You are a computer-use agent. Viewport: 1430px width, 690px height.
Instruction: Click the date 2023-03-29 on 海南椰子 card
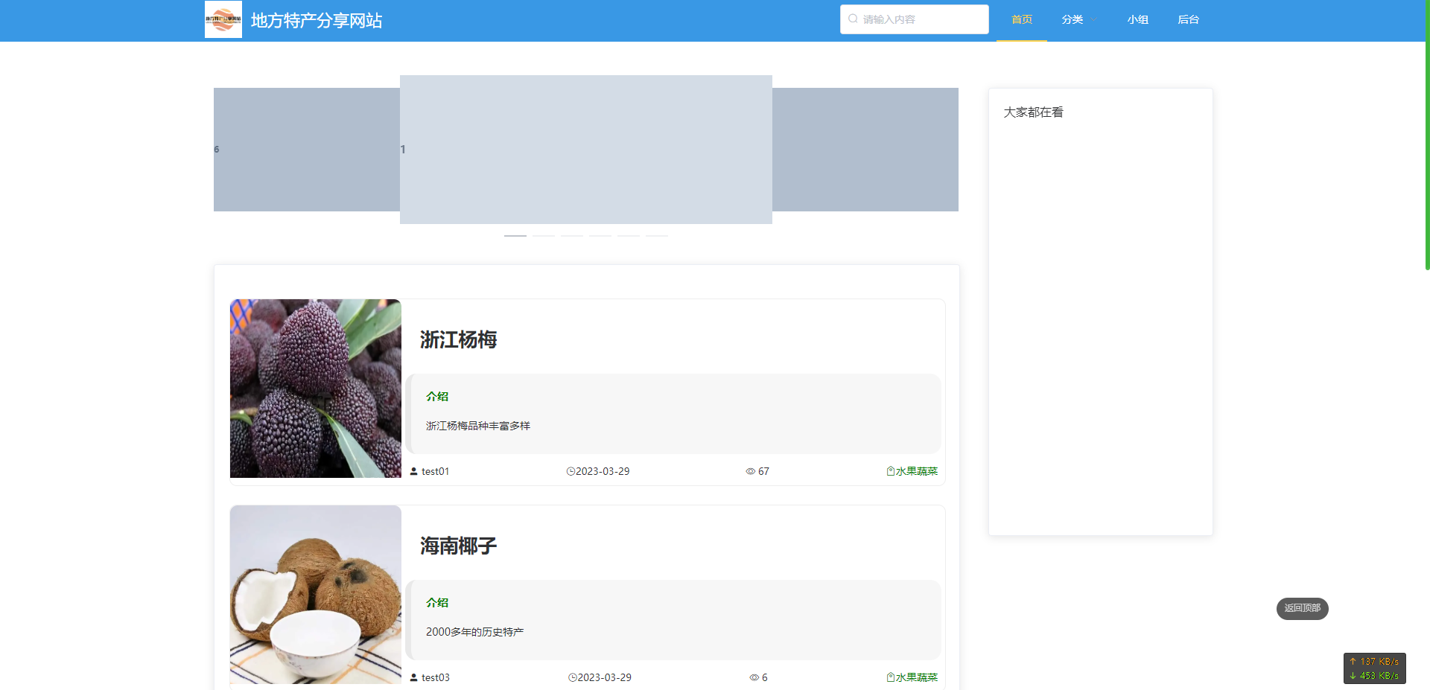605,677
